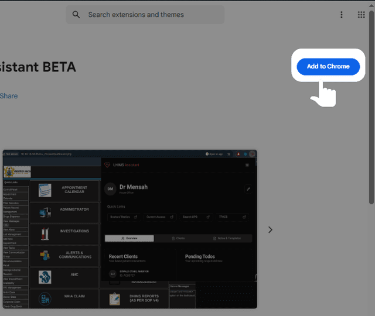This screenshot has height=316, width=375.
Task: Click the pencil edit icon beside Dr Mensah
Action: point(248,189)
